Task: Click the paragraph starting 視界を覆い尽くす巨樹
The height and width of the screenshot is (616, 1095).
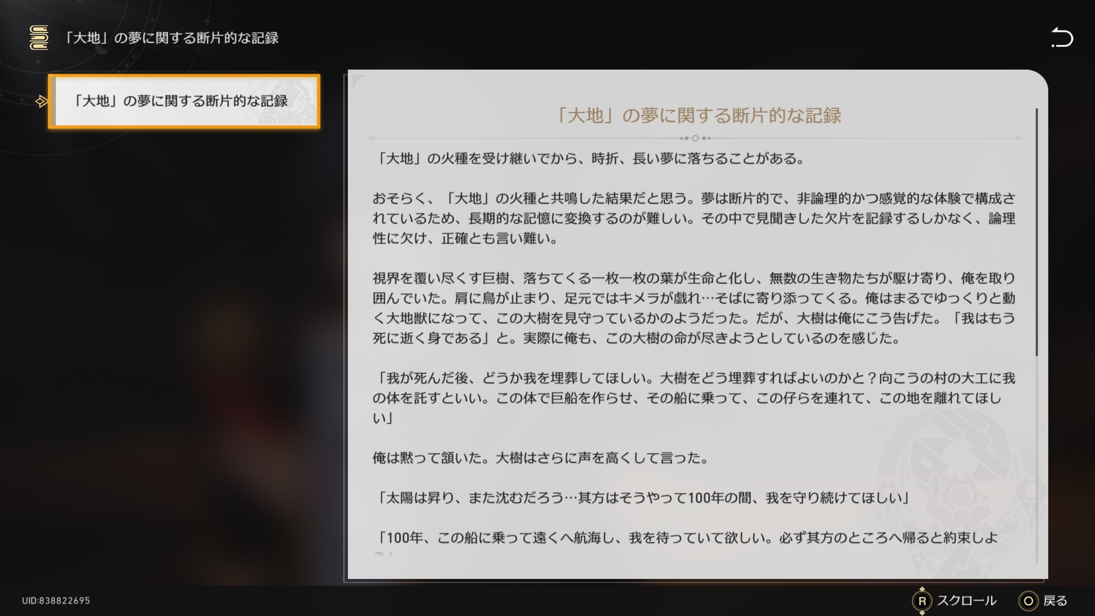Action: 694,308
